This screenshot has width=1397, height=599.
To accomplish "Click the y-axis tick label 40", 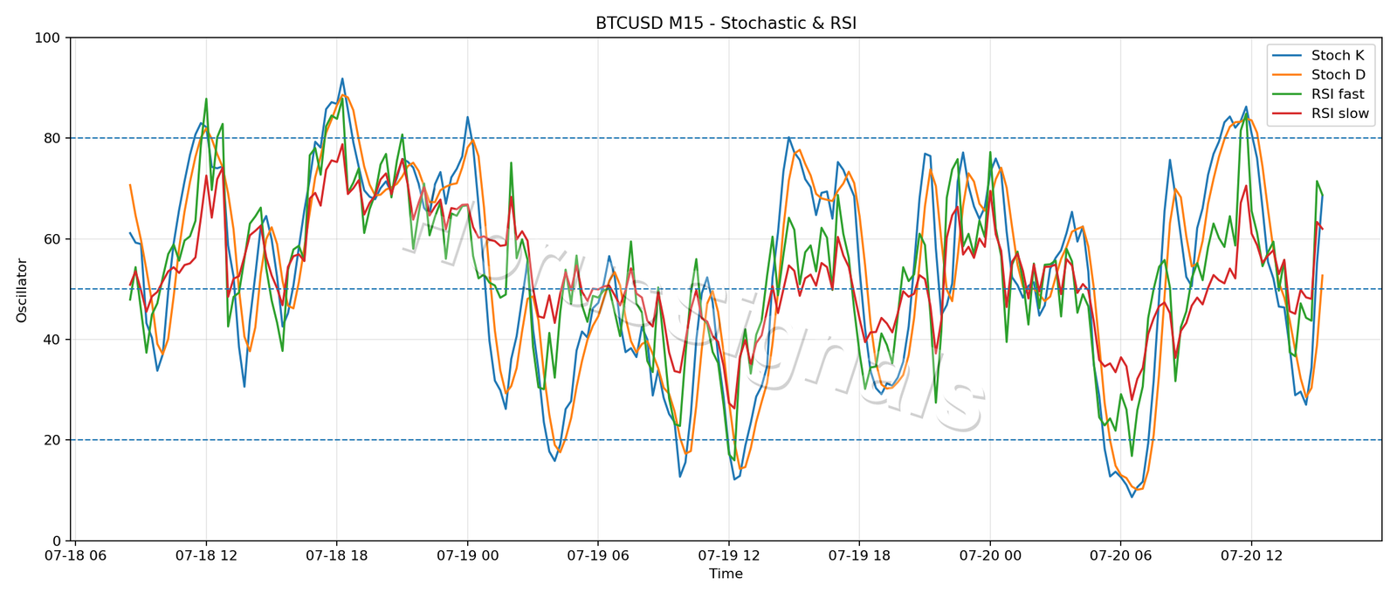I will (x=52, y=340).
